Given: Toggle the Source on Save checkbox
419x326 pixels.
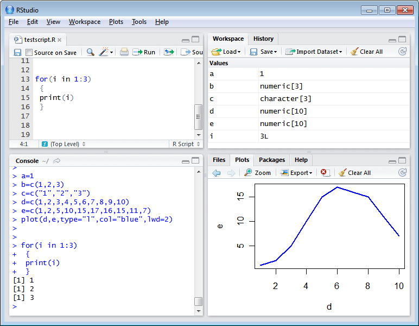Looking at the screenshot, I should [29, 52].
